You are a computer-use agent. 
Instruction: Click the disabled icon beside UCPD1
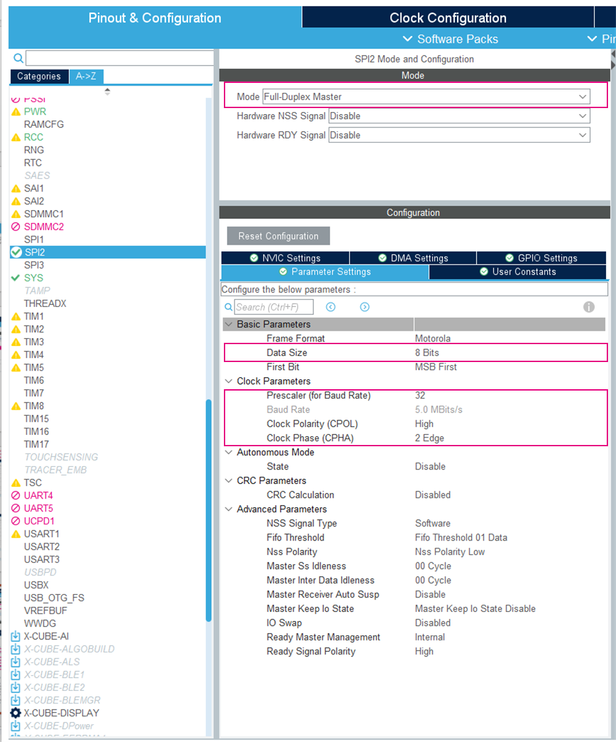[x=16, y=521]
